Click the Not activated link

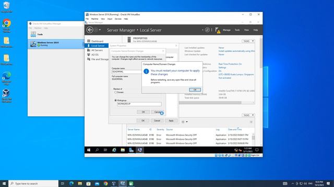point(225,78)
